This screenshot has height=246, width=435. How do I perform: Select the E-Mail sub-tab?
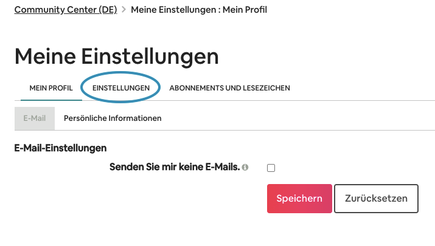35,118
